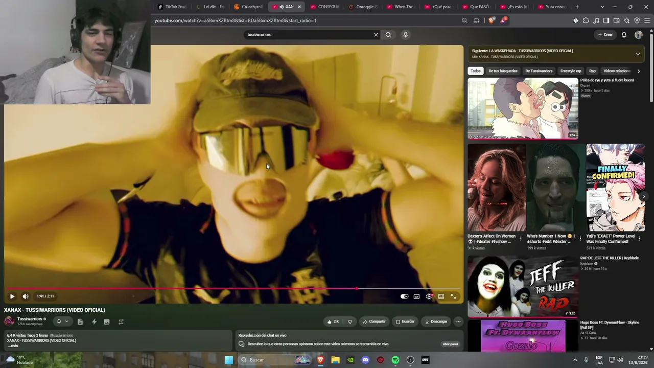The image size is (654, 368).
Task: Mute the video with the speaker icon
Action: [x=26, y=296]
